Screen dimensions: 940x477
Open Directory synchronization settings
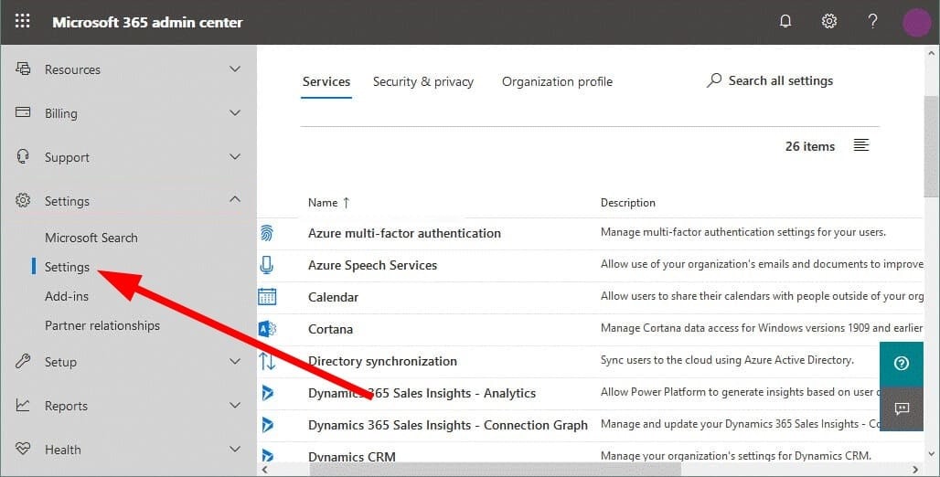click(x=382, y=361)
